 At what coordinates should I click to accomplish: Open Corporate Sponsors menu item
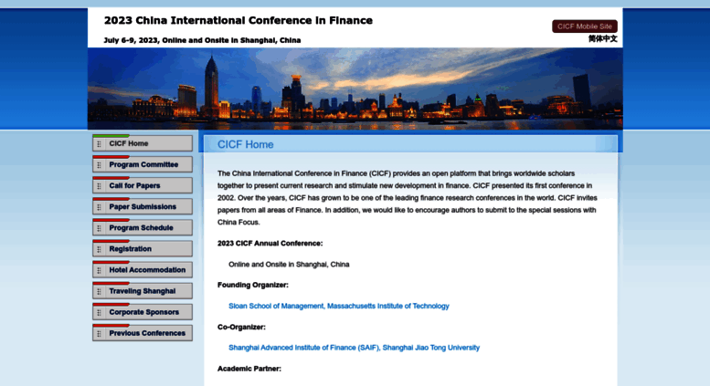tap(143, 312)
